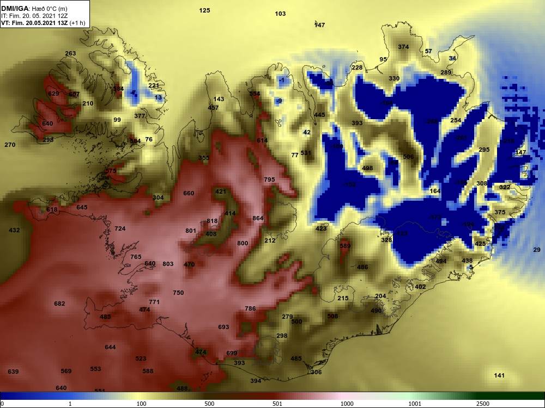Click the 254 value label
This screenshot has height=408, width=545.
456,120
